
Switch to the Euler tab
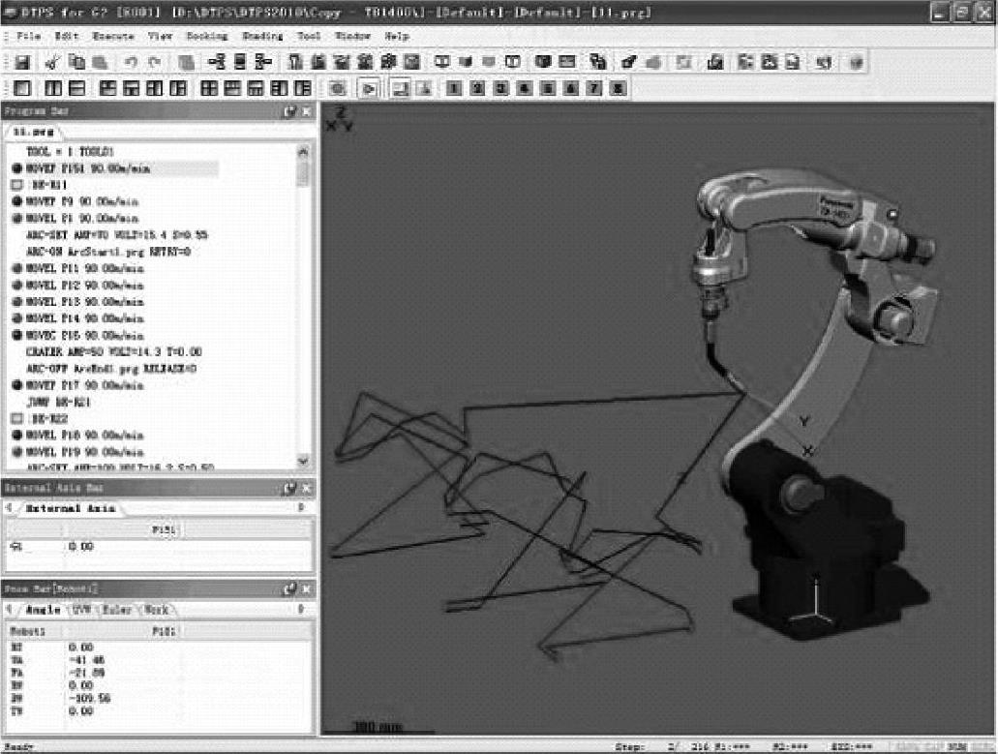coord(116,610)
